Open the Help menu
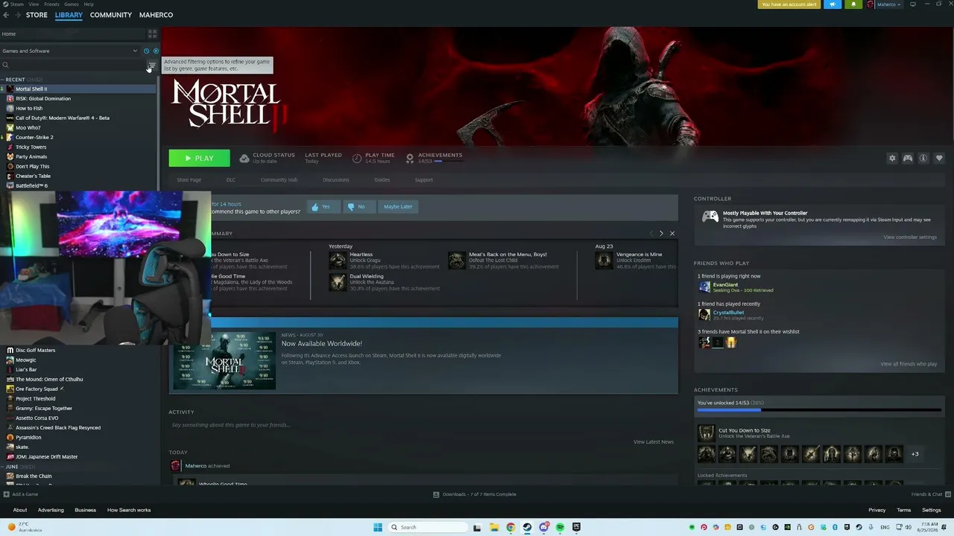Screen dimensions: 954x536 (89, 4)
